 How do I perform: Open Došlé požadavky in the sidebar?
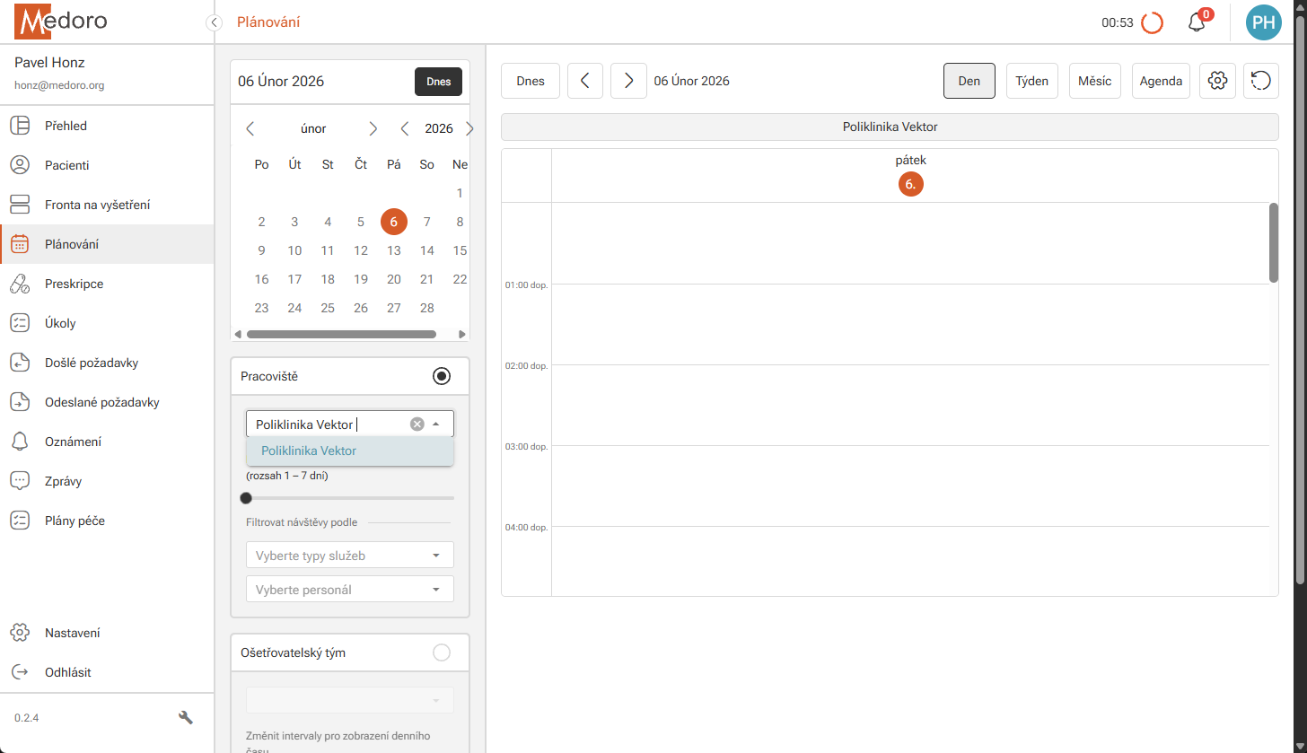click(20, 362)
